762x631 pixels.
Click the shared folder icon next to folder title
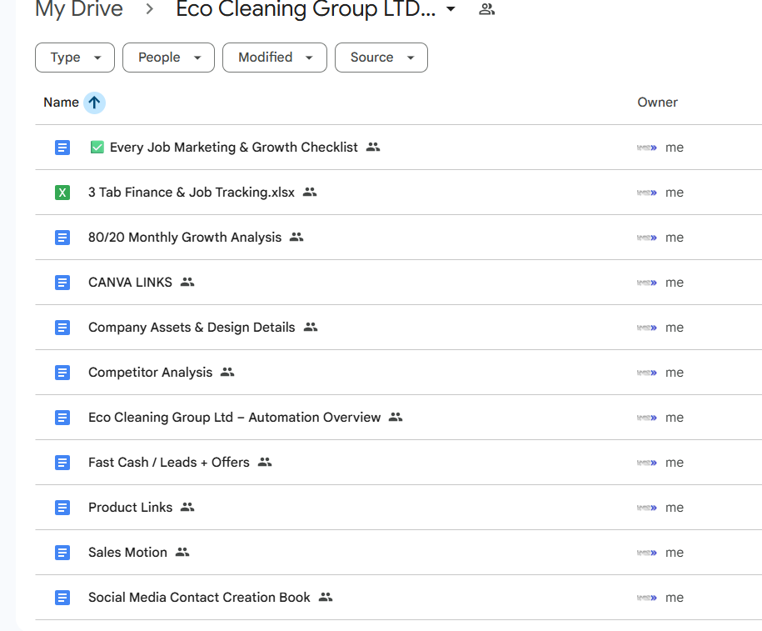(x=487, y=10)
